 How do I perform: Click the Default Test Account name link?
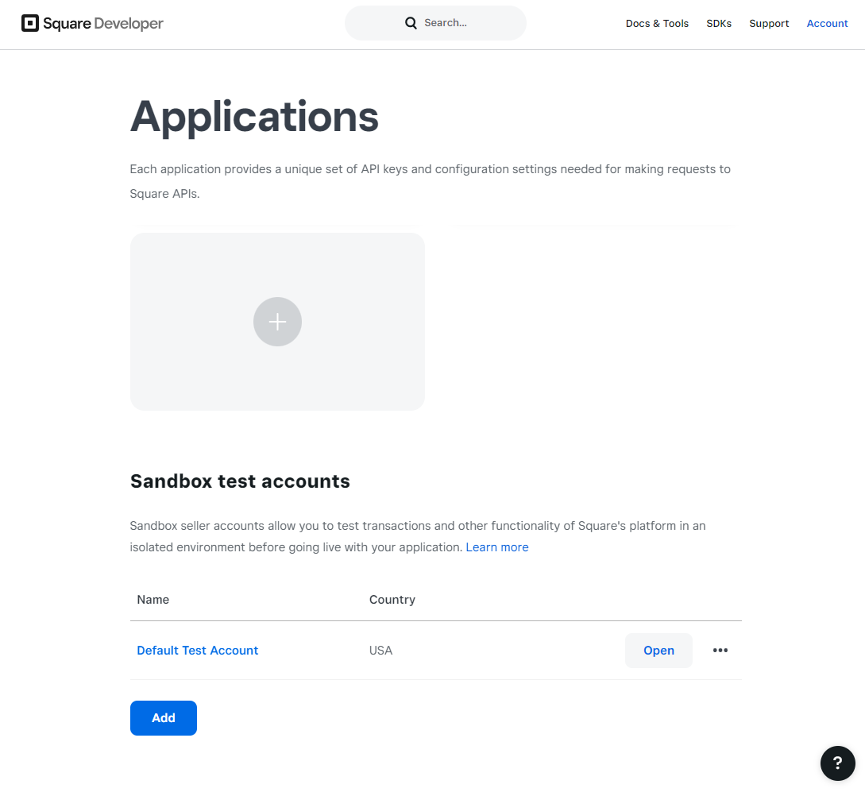point(198,651)
